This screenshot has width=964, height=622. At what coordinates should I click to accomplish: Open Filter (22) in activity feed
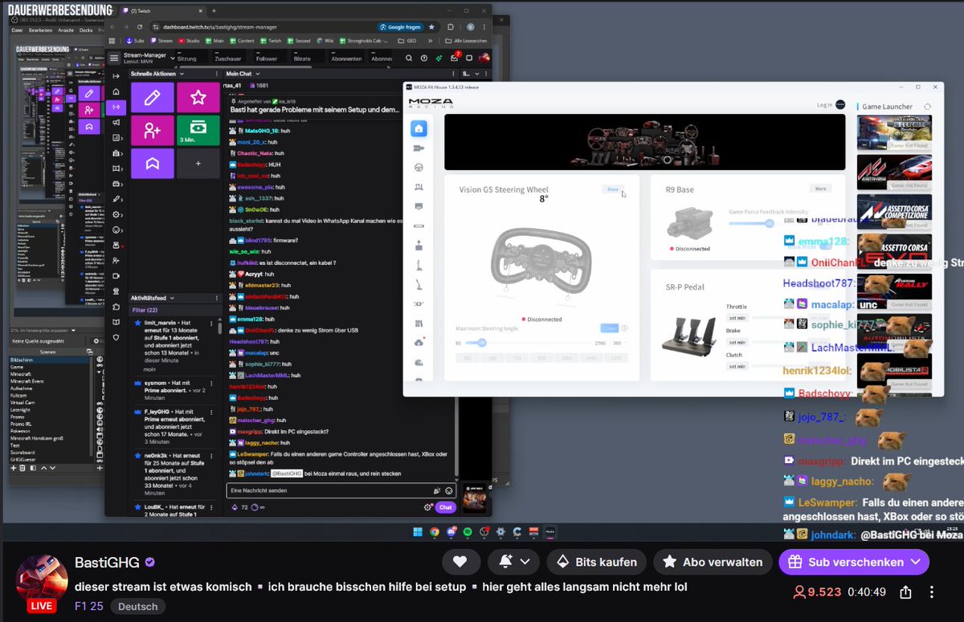point(145,310)
